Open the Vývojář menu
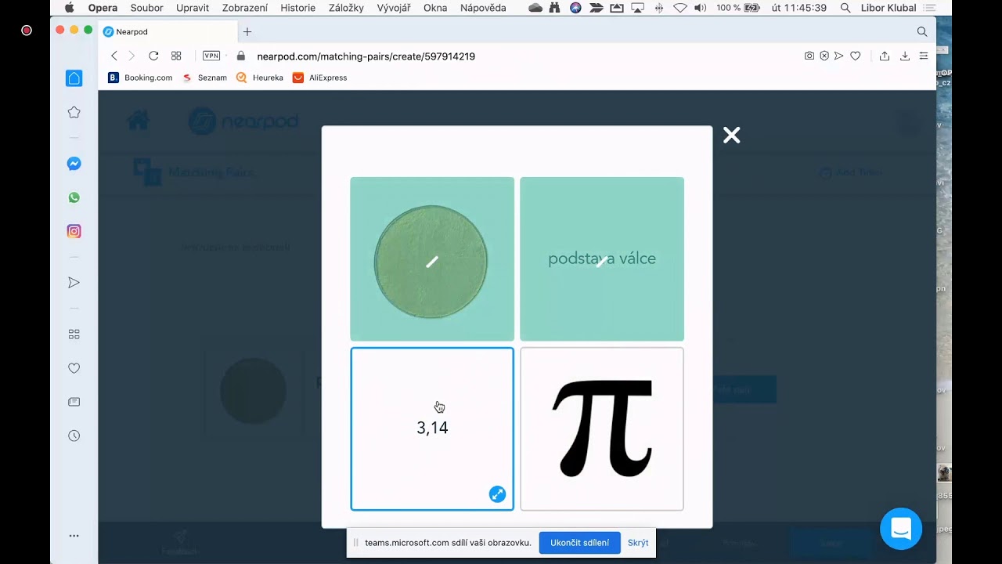 point(394,8)
